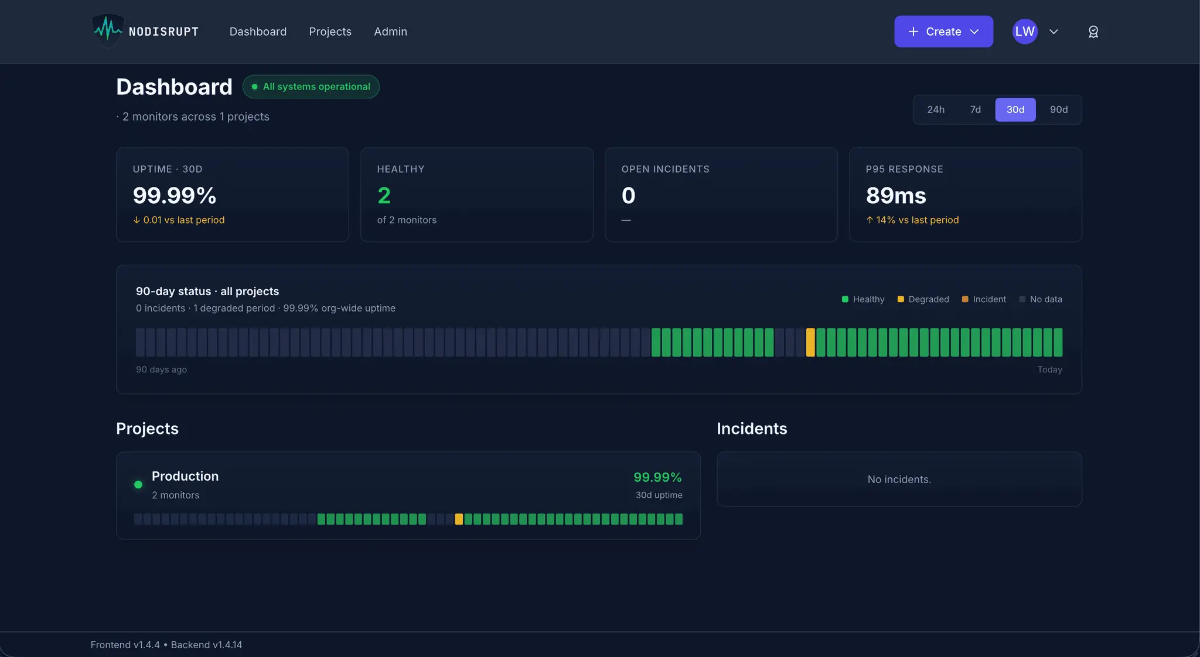The height and width of the screenshot is (657, 1200).
Task: Click the last green bar above Today
Action: tap(1058, 342)
